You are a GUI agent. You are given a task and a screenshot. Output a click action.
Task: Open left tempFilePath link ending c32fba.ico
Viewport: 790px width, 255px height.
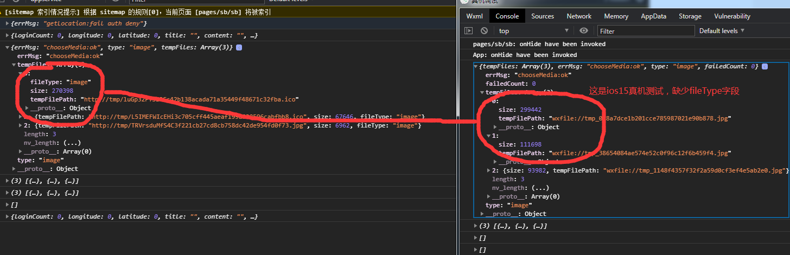click(x=190, y=99)
